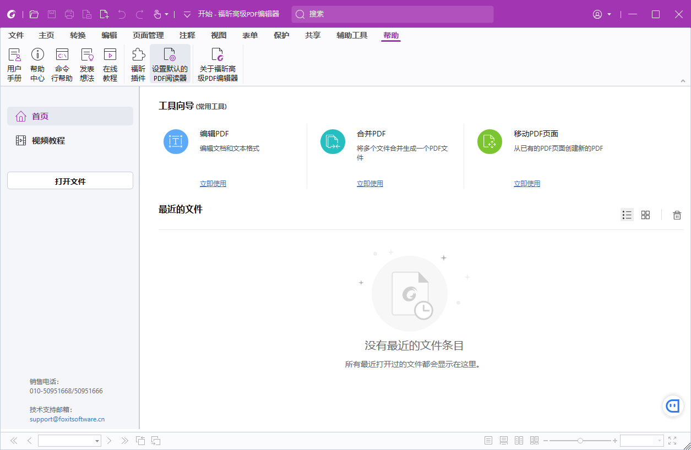Viewport: 691px width, 450px height.
Task: Select facing pages view mode icon
Action: (x=519, y=441)
